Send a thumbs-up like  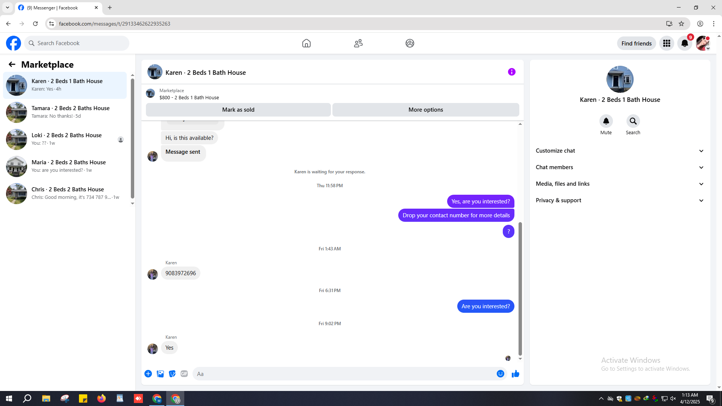click(x=516, y=374)
